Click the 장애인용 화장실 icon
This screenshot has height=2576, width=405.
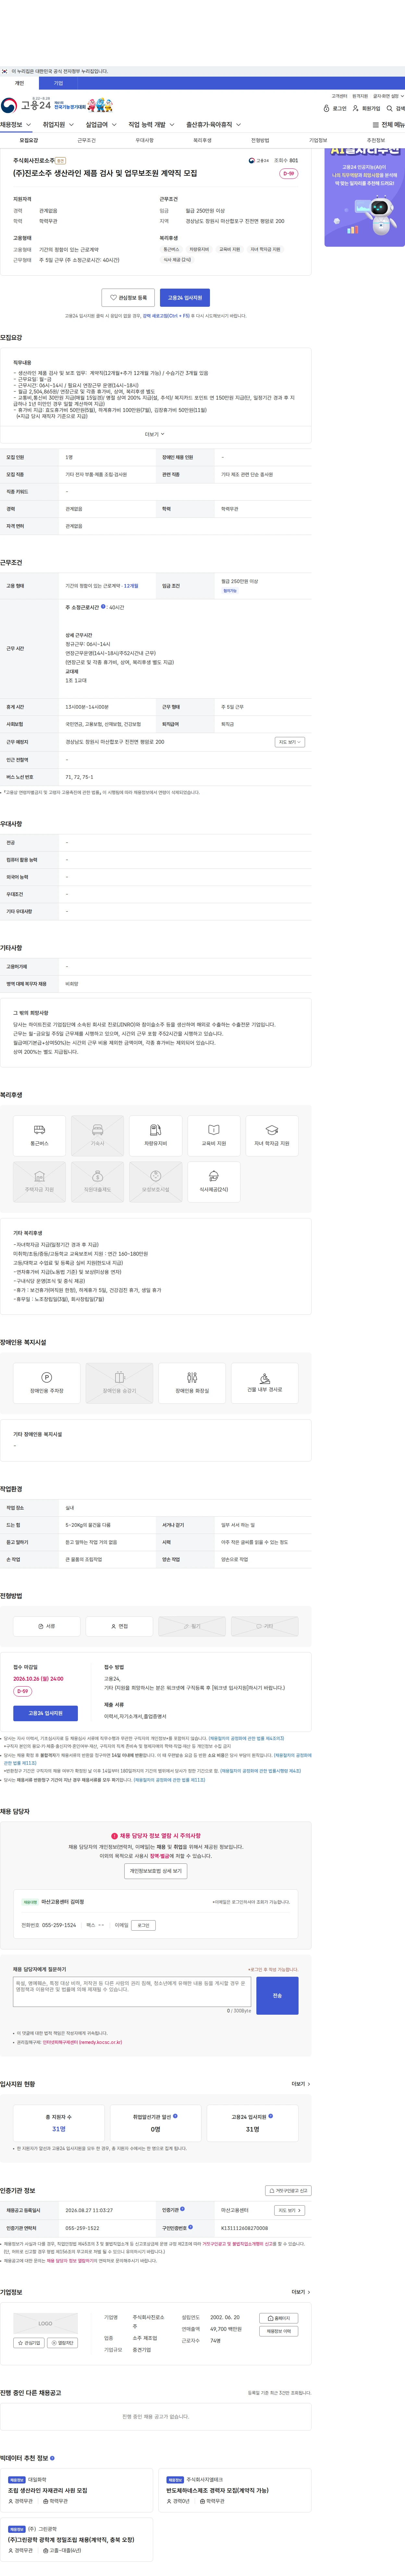click(192, 1383)
